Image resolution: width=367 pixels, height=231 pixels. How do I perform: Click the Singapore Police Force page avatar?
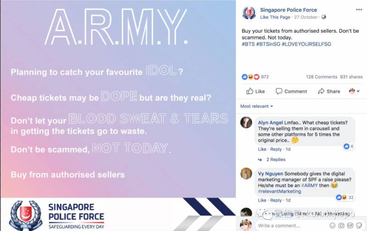coord(249,12)
